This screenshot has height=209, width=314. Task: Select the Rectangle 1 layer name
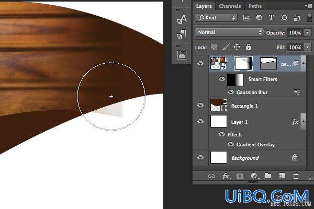pos(244,106)
